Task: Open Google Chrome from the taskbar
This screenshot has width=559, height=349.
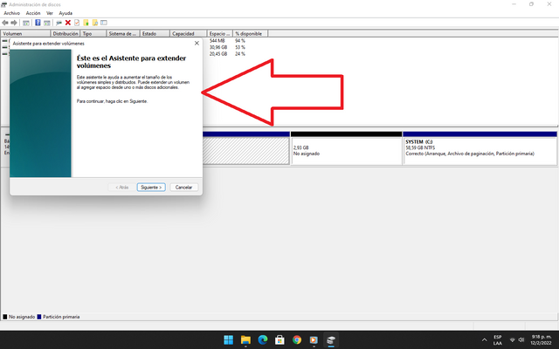Action: click(297, 339)
